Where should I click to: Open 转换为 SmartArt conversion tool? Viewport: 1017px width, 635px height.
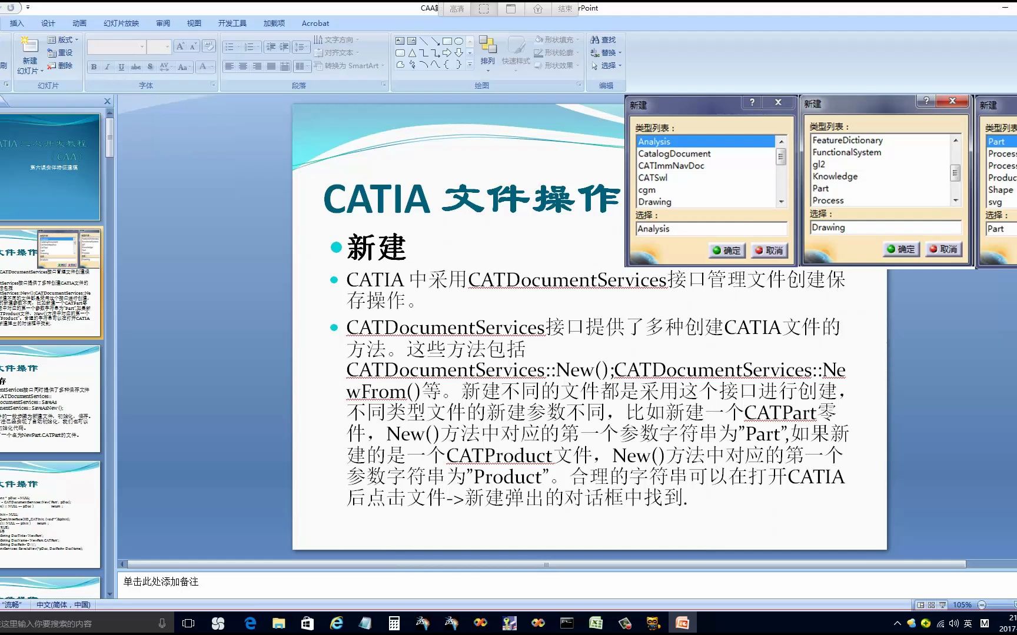(x=350, y=66)
